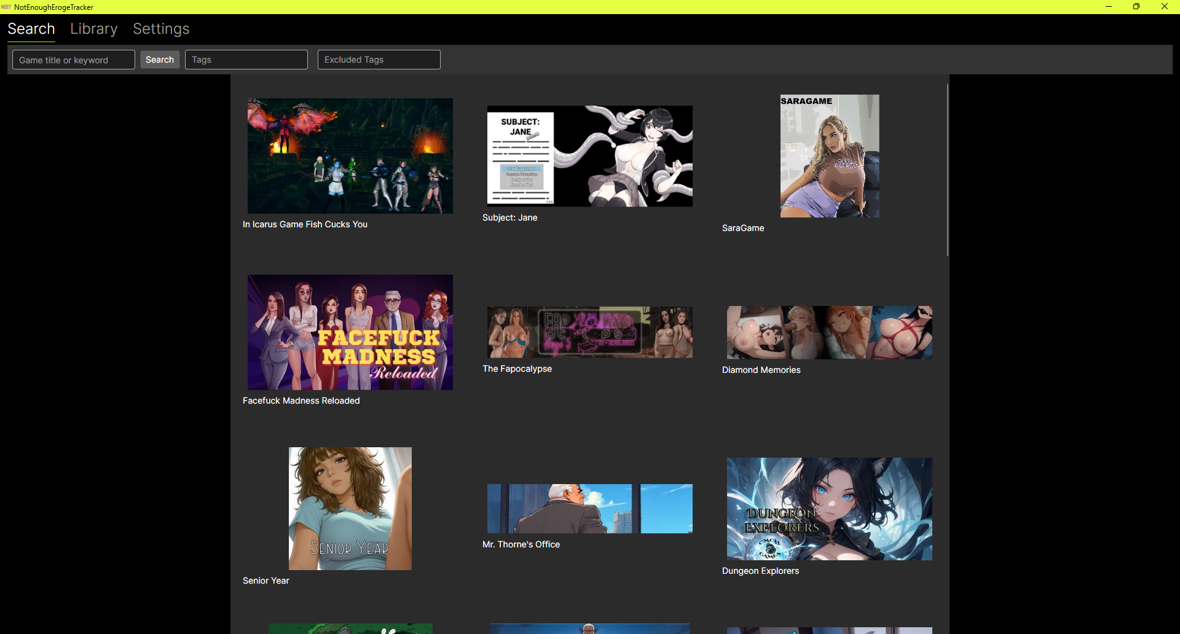
Task: Click into the Tags input field
Action: point(246,60)
